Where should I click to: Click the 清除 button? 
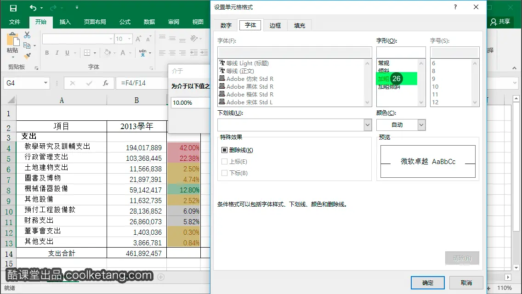(462, 258)
